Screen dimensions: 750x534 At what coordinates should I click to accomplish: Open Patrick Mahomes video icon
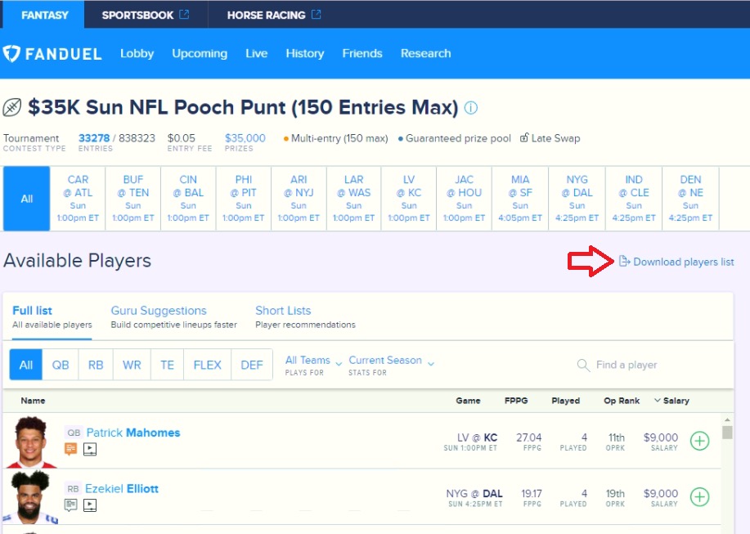tap(90, 449)
